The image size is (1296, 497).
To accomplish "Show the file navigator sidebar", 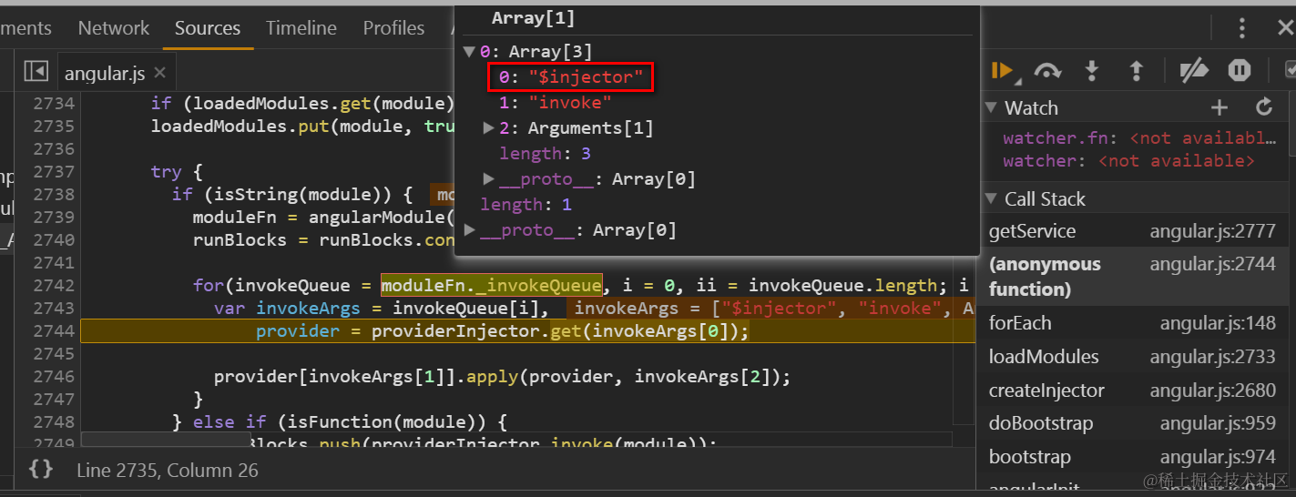I will pos(36,71).
